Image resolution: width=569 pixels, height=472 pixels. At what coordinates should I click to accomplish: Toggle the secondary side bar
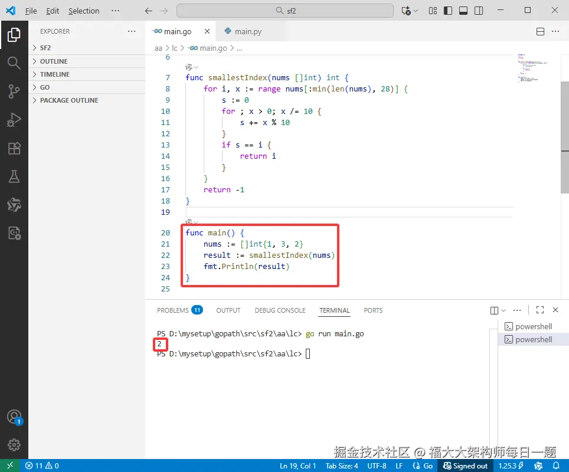point(479,11)
